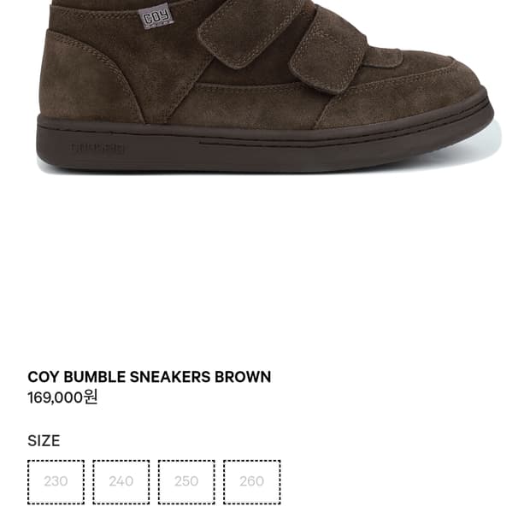This screenshot has height=530, width=530.
Task: Click the blank area below product image
Action: pos(265,270)
